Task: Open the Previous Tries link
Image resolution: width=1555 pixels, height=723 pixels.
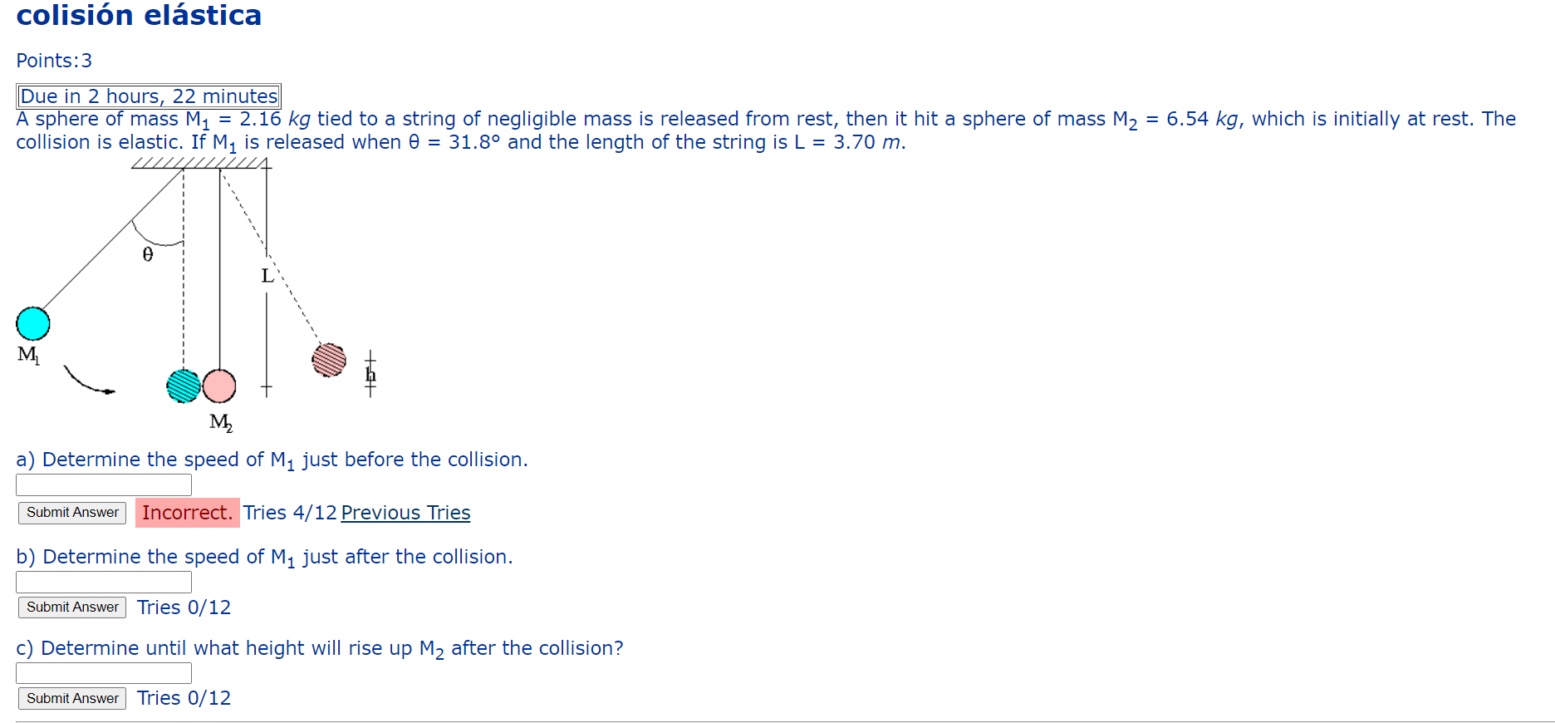Action: click(405, 513)
